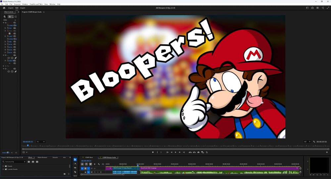
Task: Toggle full screen video output
Action: (328, 8)
